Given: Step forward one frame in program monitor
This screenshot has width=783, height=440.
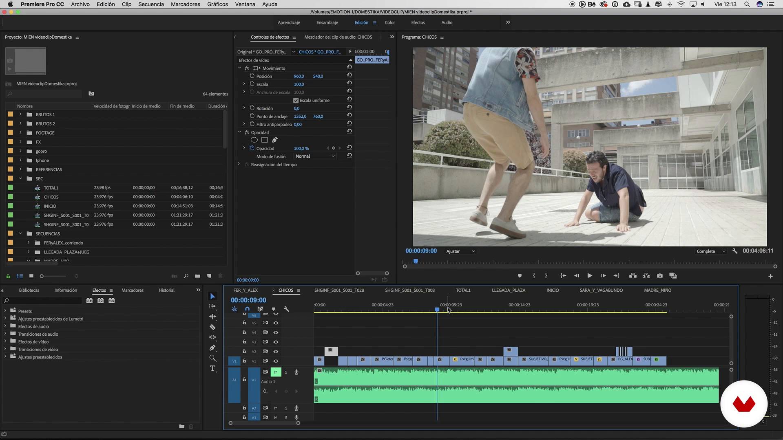Looking at the screenshot, I should (x=603, y=276).
